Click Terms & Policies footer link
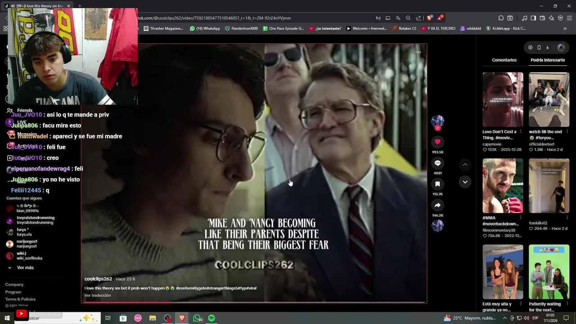The height and width of the screenshot is (324, 576). 20,299
